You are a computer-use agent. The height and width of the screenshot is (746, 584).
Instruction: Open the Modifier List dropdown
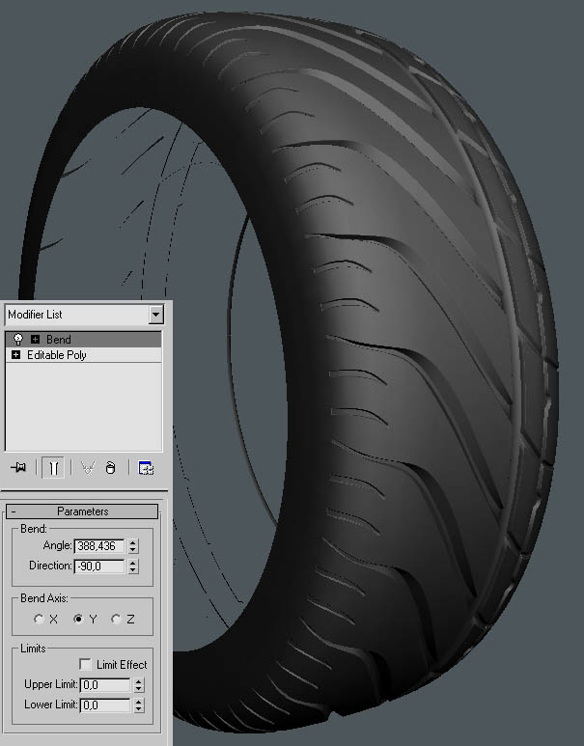[155, 315]
